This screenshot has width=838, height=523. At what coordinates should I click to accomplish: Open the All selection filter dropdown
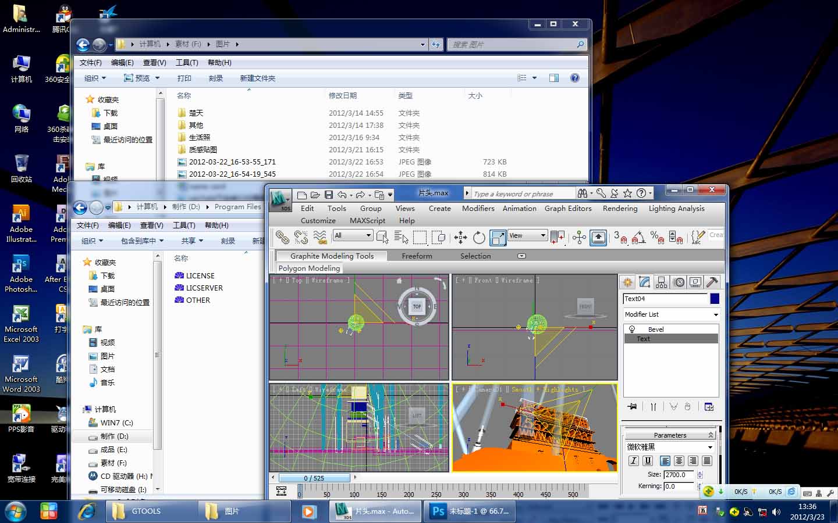coord(353,235)
